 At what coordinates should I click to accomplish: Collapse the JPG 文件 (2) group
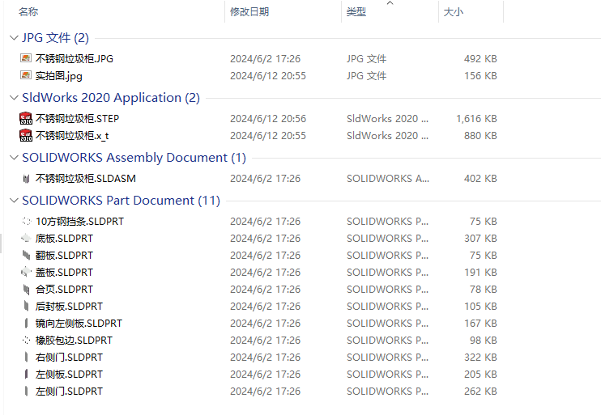(14, 37)
